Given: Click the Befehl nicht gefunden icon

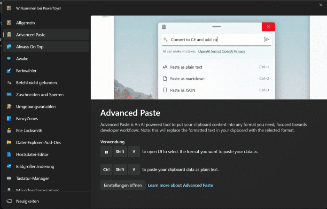Looking at the screenshot, I should point(9,83).
